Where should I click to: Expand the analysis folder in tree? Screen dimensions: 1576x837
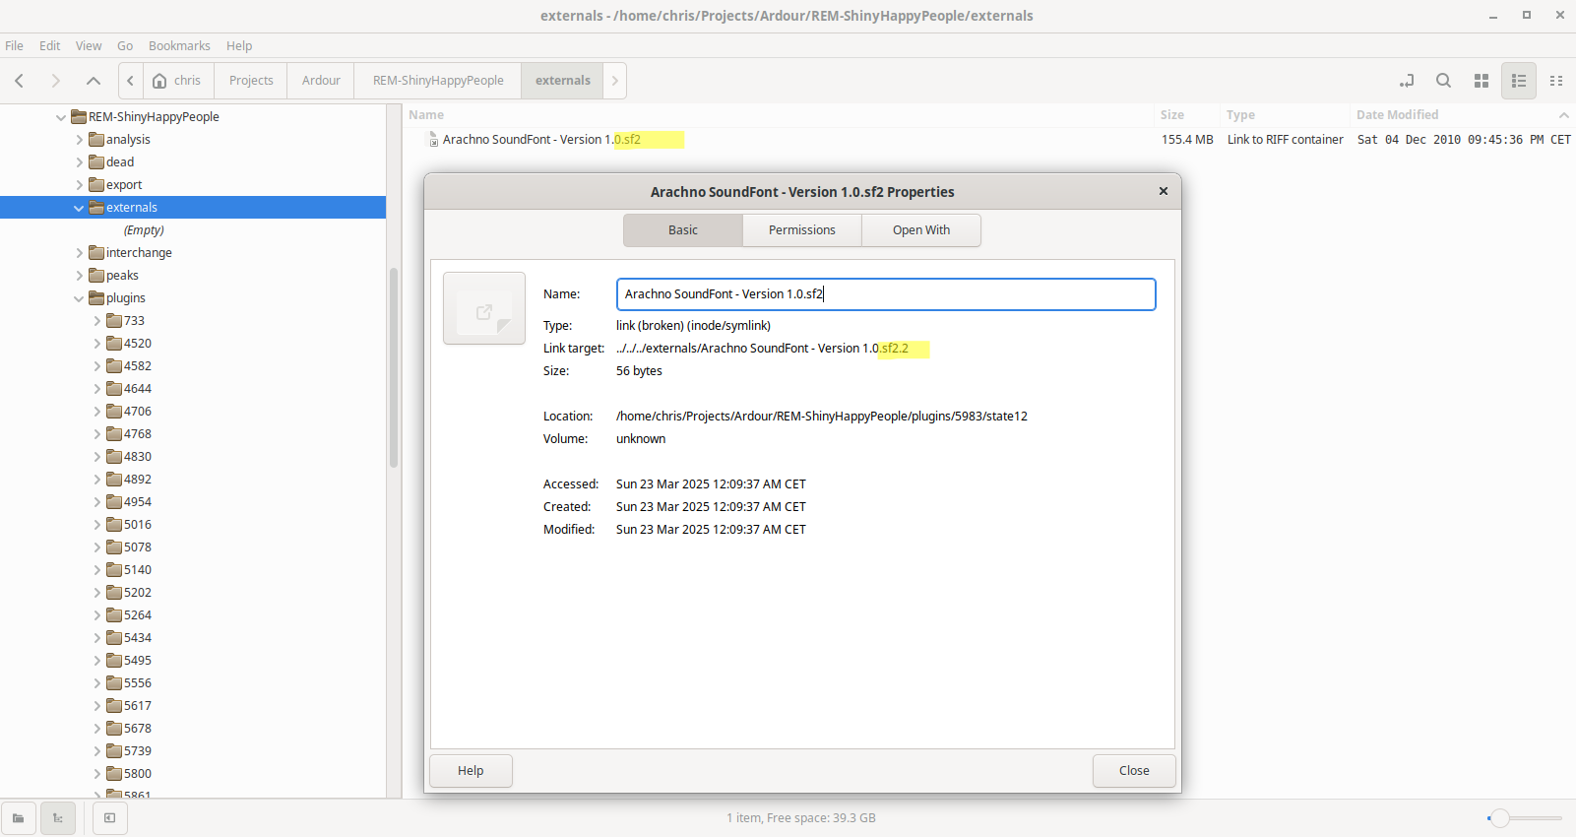click(x=80, y=140)
